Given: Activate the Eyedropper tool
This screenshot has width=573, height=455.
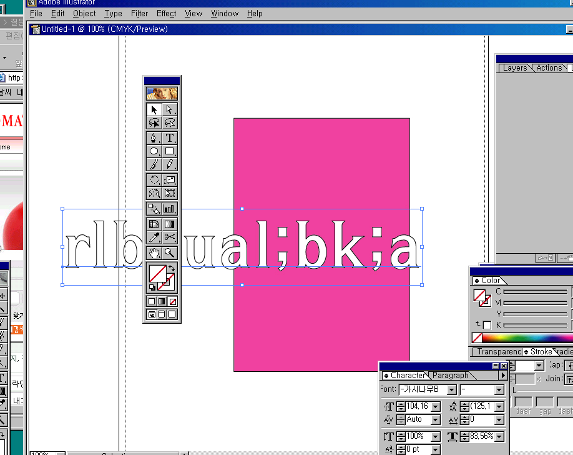Looking at the screenshot, I should click(154, 237).
